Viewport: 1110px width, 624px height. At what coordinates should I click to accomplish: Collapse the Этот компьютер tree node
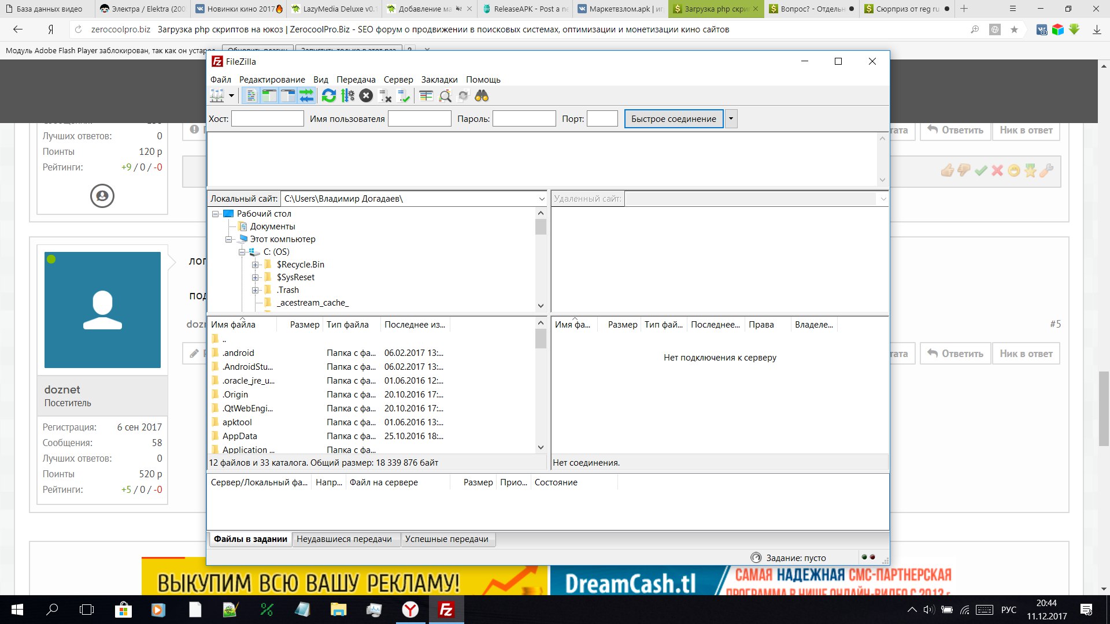pyautogui.click(x=229, y=239)
